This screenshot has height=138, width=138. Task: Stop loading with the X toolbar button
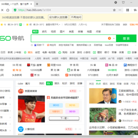coord(2,10)
